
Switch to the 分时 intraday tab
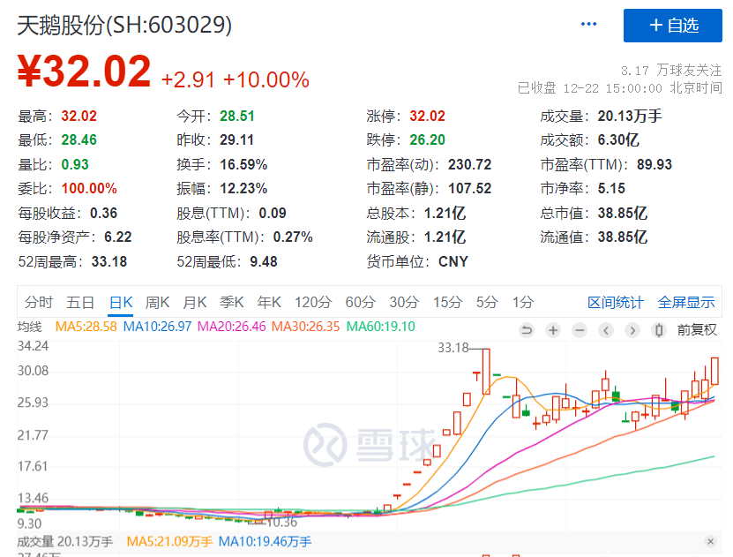(x=38, y=302)
